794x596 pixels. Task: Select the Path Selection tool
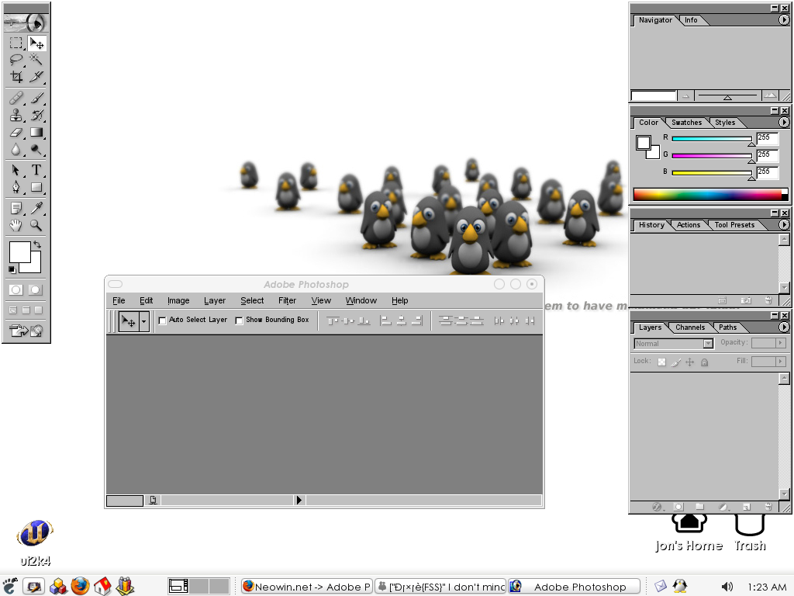[16, 170]
